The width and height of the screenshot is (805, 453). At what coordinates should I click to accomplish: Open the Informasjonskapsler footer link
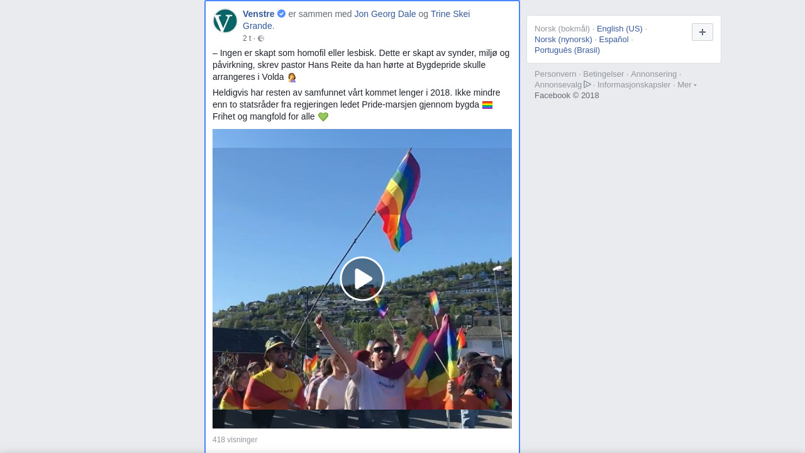(634, 85)
